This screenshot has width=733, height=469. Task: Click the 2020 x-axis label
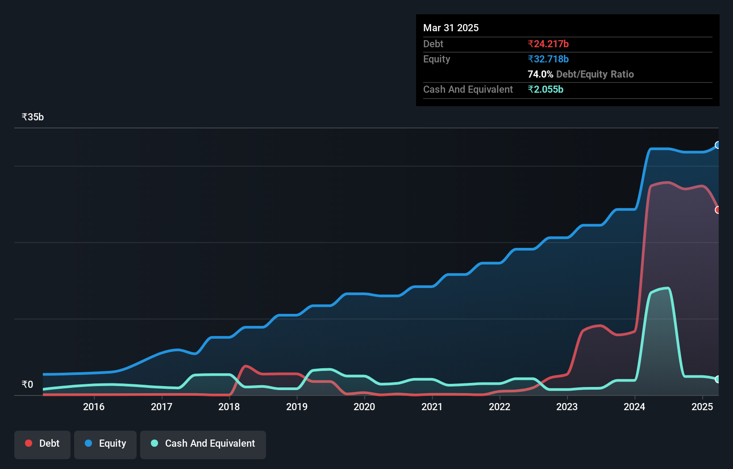(364, 407)
